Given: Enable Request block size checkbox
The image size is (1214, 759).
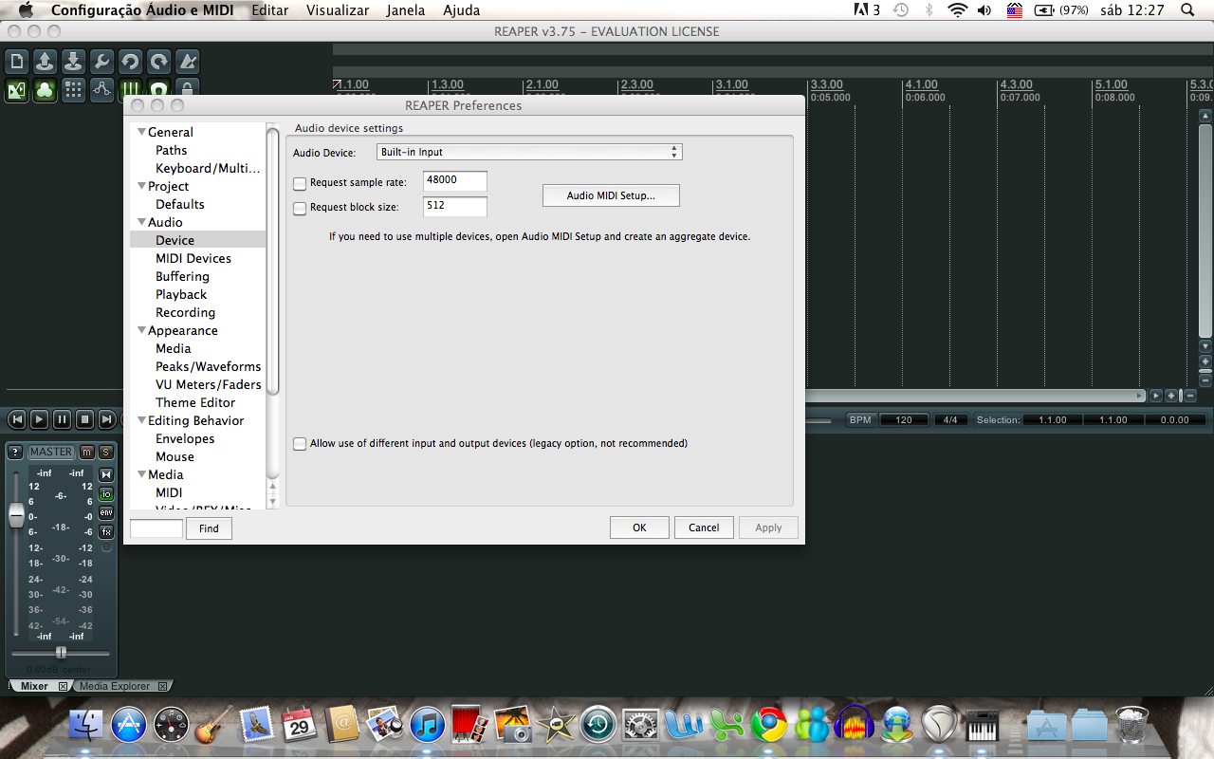Looking at the screenshot, I should [300, 208].
